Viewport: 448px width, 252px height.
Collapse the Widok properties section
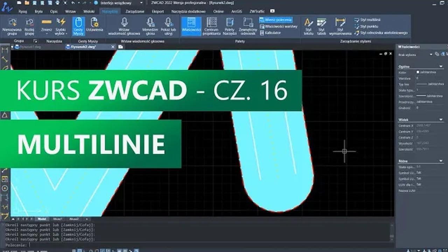(441, 120)
